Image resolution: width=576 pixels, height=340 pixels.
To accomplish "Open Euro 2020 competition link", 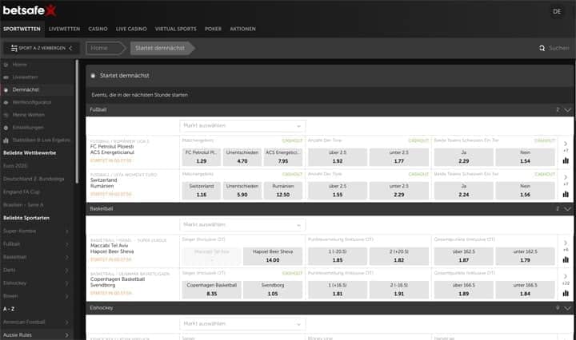I will pos(15,166).
